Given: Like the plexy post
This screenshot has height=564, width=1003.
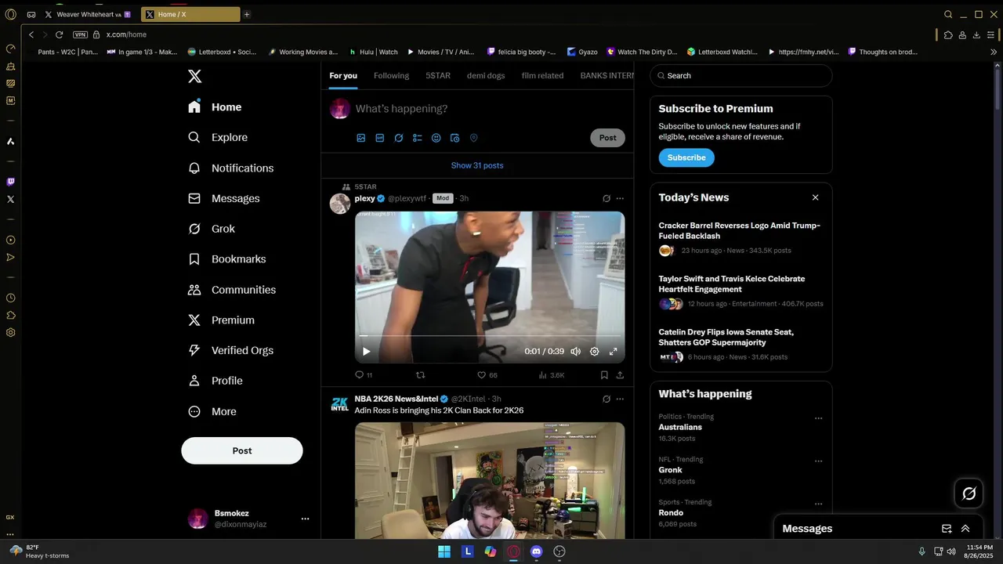Looking at the screenshot, I should 487,375.
